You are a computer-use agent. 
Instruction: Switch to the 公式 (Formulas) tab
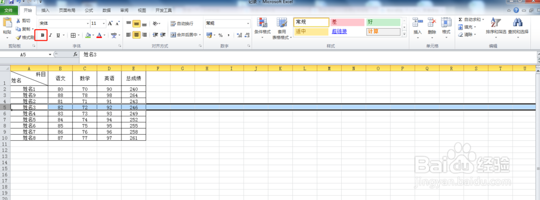(x=89, y=10)
